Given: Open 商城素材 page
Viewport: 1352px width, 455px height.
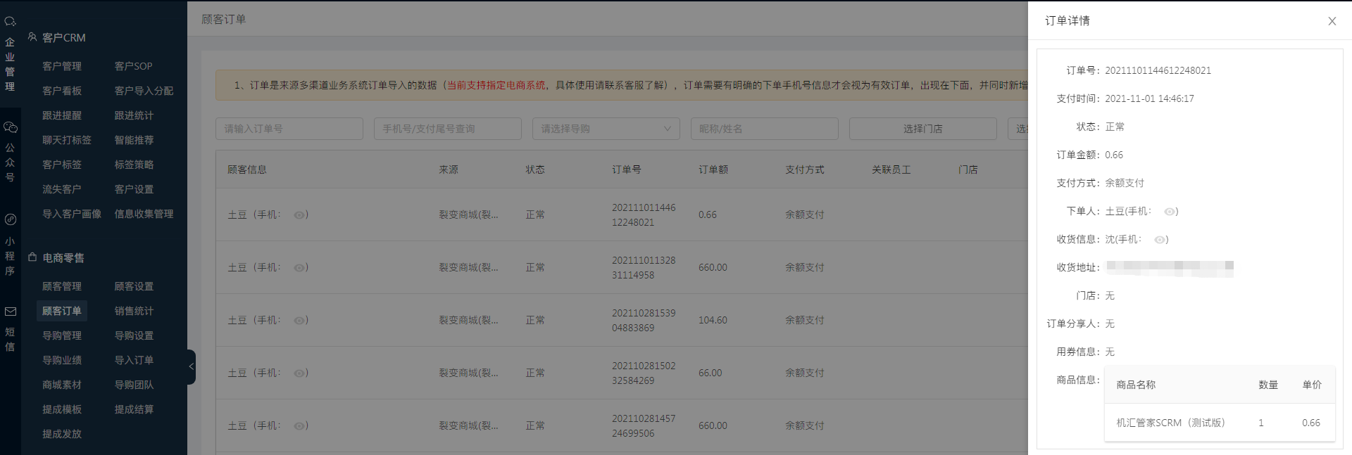Looking at the screenshot, I should 62,385.
